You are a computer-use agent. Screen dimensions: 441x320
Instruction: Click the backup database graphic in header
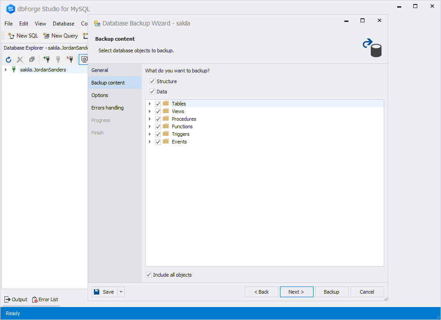(x=372, y=48)
